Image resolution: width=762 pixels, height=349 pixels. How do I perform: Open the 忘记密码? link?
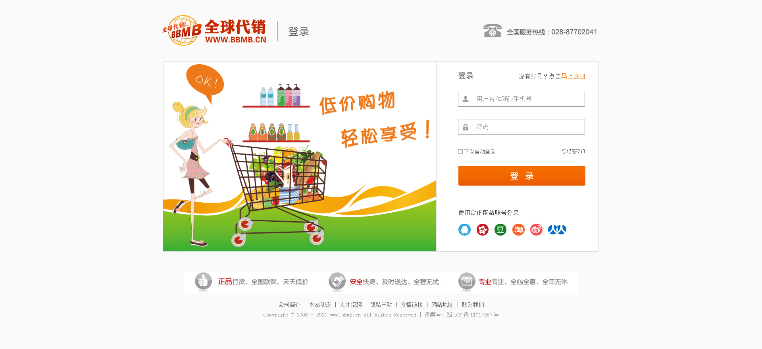click(x=573, y=151)
